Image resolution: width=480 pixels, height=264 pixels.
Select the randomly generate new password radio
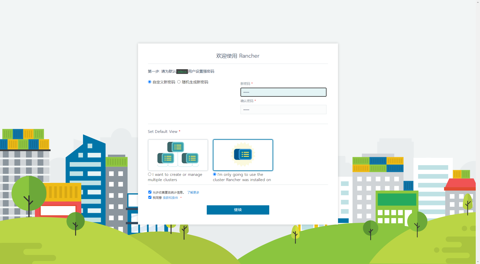[179, 82]
